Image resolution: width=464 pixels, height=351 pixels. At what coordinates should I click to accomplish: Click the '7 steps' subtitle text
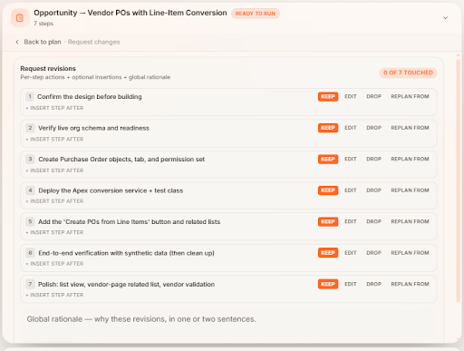tap(43, 24)
